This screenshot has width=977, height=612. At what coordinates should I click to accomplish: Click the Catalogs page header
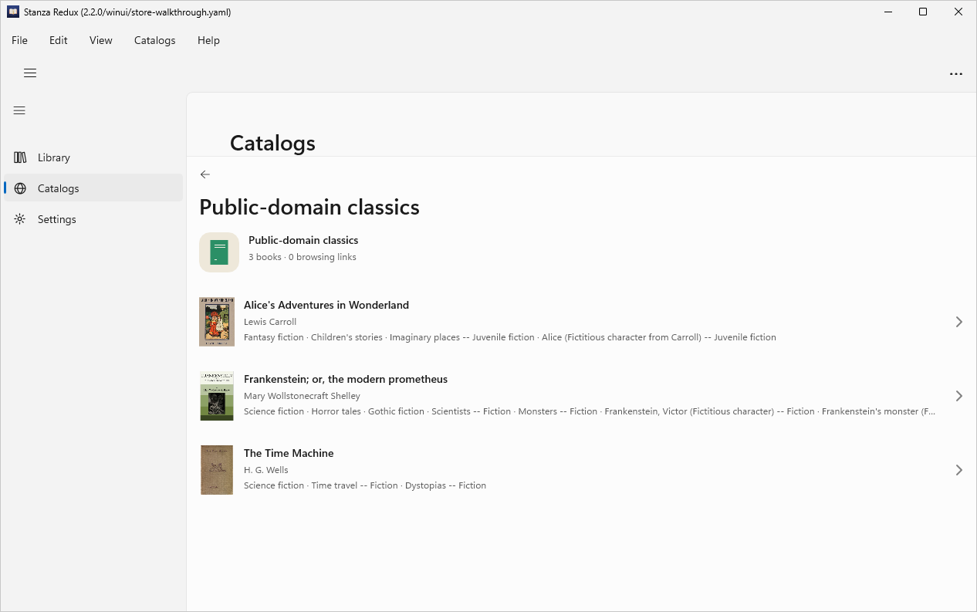pos(272,143)
